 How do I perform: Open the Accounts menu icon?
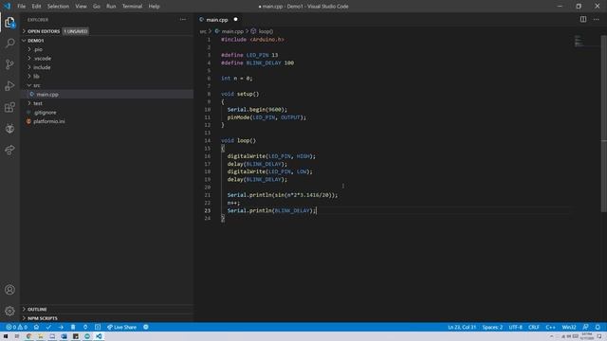coord(9,290)
